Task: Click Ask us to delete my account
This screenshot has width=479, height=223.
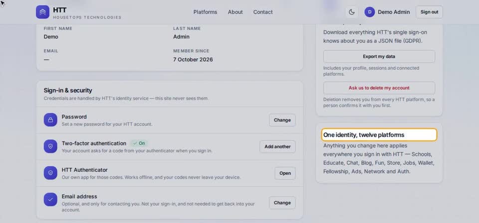Action: click(x=379, y=88)
